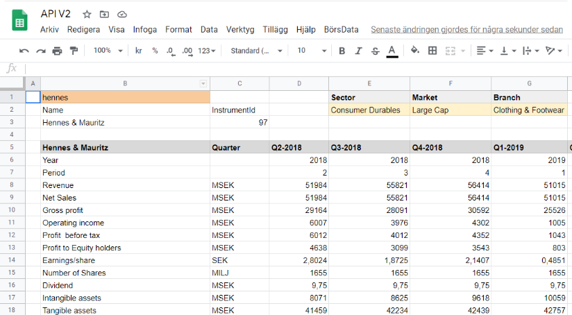The image size is (572, 315).
Task: Toggle bold text formatting
Action: click(342, 51)
